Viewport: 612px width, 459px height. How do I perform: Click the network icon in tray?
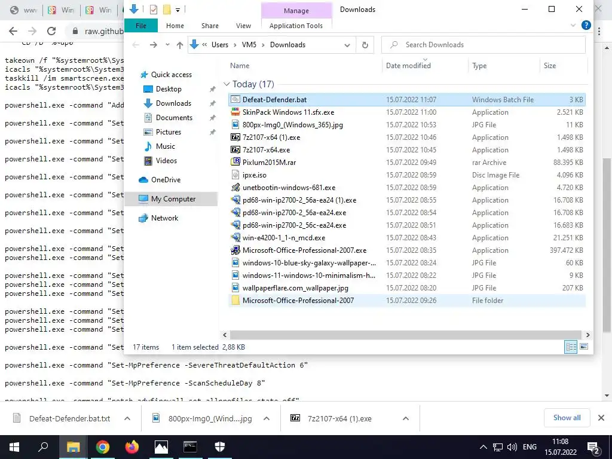coord(498,447)
